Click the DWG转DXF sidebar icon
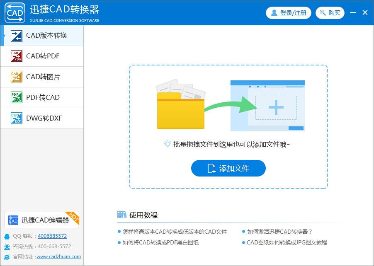Screen dimensions: 374x266 coord(16,118)
